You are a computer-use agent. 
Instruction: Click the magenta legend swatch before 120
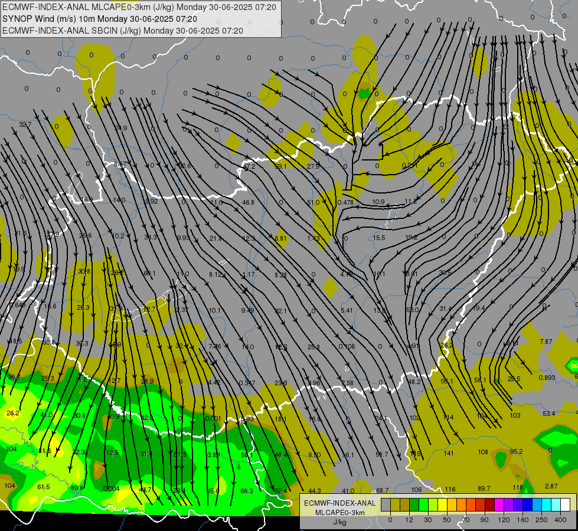click(499, 504)
